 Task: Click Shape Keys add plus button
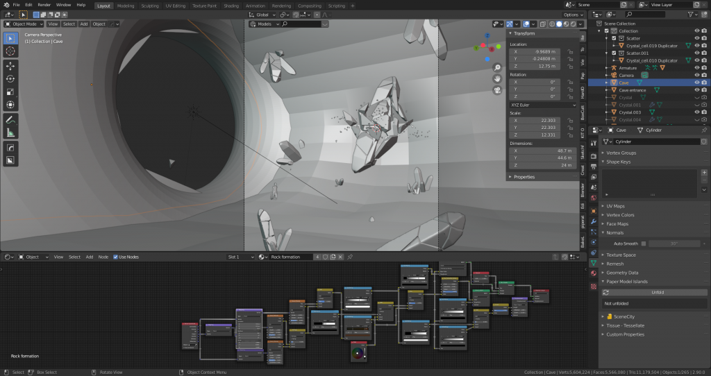[704, 173]
